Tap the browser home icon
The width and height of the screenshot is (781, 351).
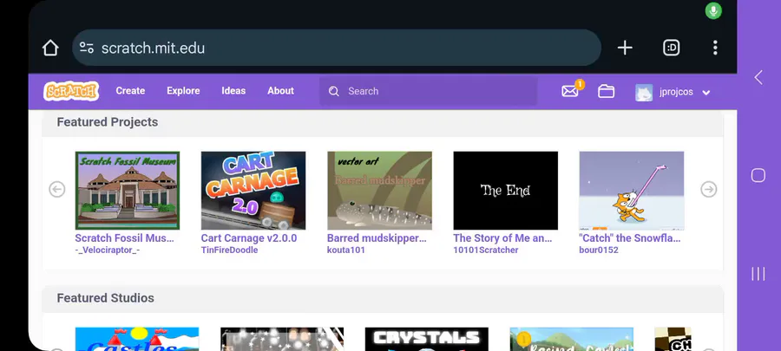(x=50, y=48)
